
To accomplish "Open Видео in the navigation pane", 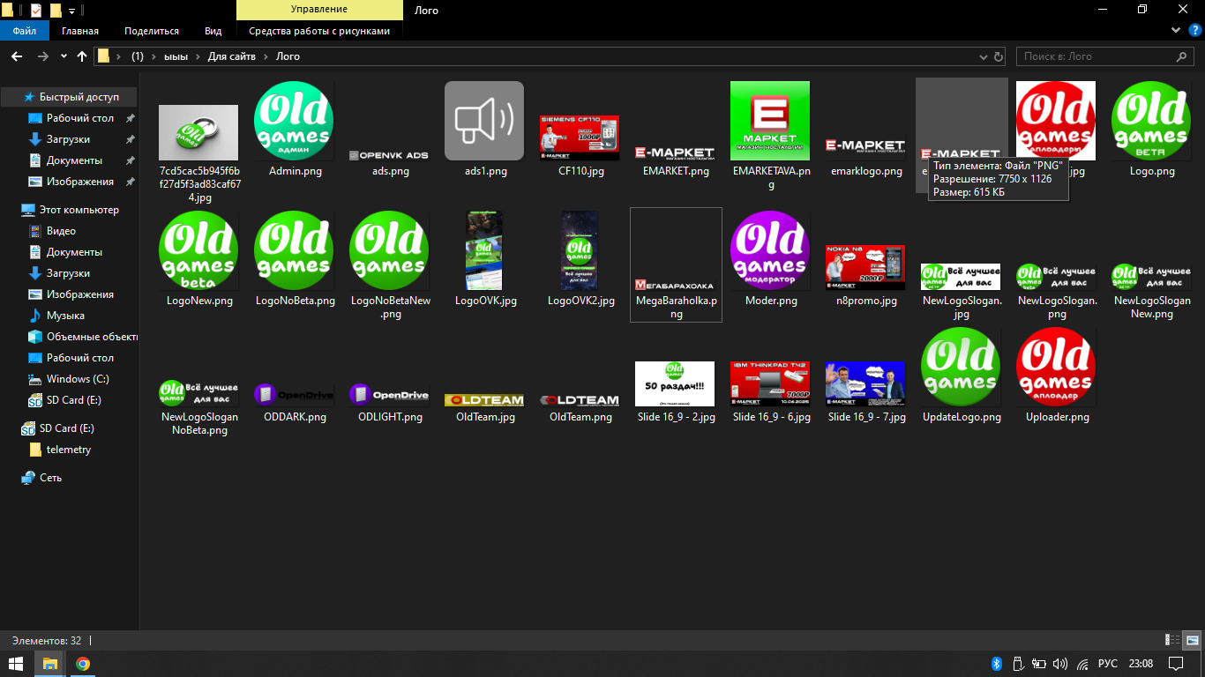I will (61, 231).
